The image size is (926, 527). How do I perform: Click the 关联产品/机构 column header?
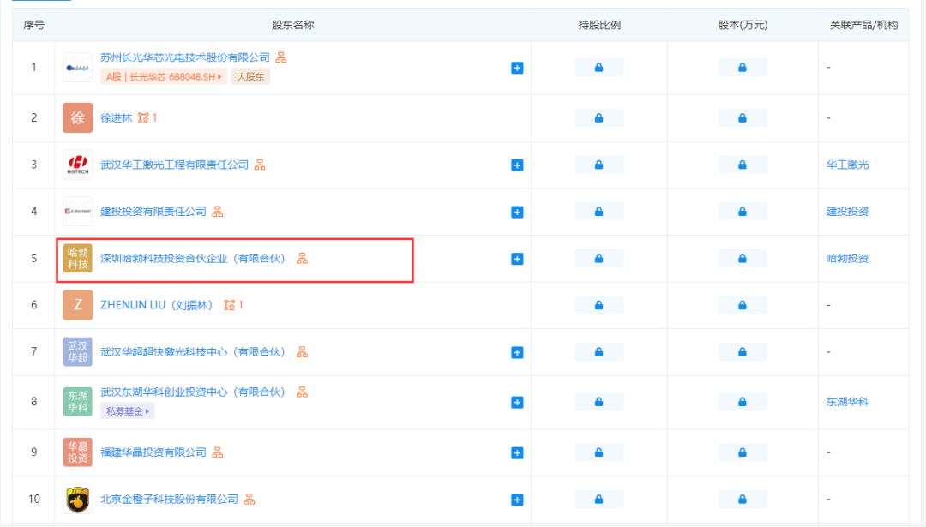[863, 25]
